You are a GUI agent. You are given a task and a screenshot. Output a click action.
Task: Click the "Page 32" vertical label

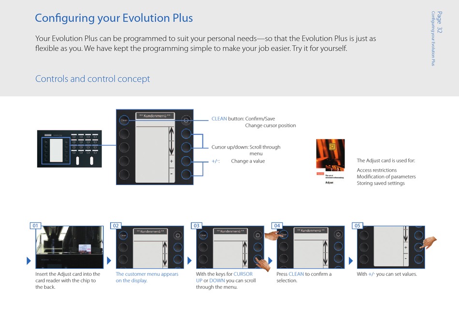tap(439, 22)
